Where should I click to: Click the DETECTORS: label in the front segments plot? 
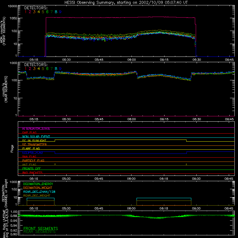click(36, 8)
